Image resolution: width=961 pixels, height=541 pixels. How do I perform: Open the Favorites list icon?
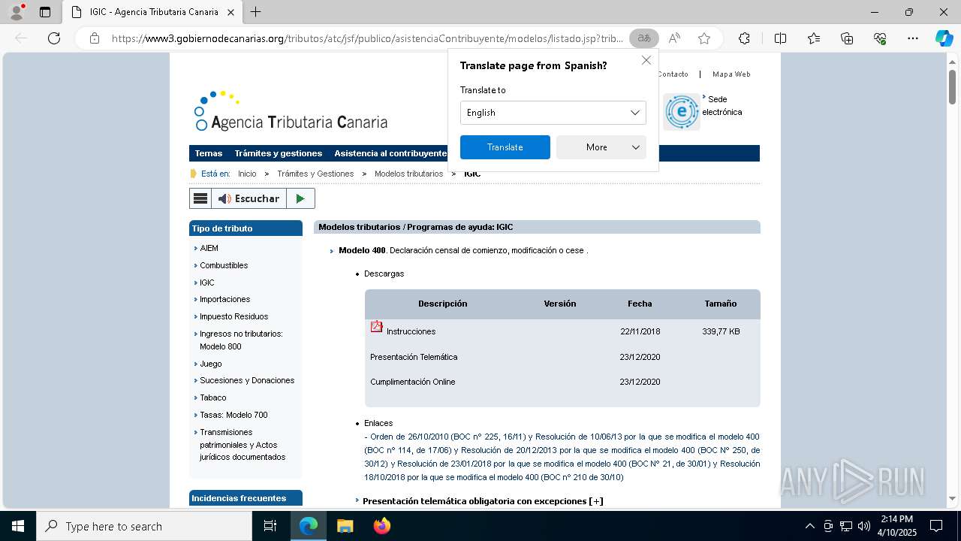tap(814, 38)
